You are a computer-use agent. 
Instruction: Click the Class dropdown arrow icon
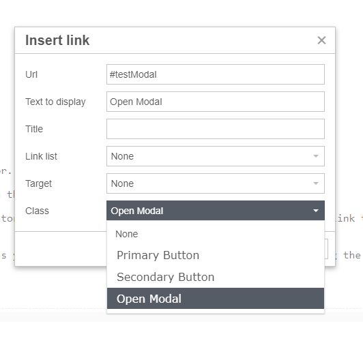point(316,211)
